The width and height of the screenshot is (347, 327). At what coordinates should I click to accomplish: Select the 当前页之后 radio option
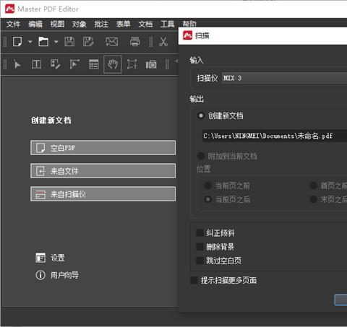click(x=207, y=199)
